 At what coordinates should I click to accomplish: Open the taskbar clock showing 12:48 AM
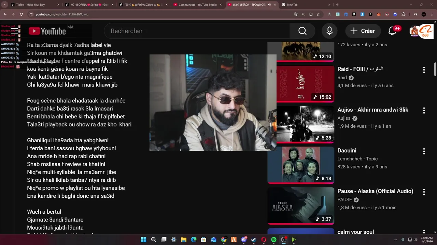[427, 240]
